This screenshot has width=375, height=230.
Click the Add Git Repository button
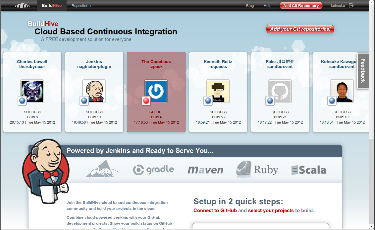tap(301, 6)
